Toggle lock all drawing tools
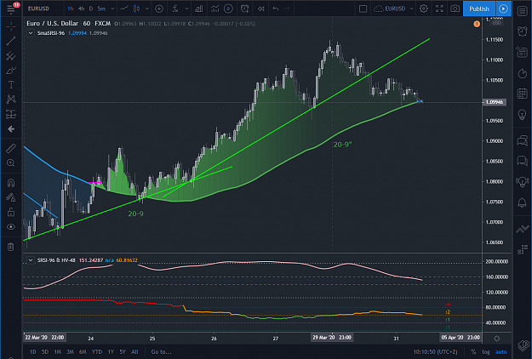Image resolution: width=532 pixels, height=359 pixels. pyautogui.click(x=11, y=212)
